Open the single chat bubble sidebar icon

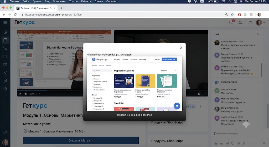coord(5,40)
